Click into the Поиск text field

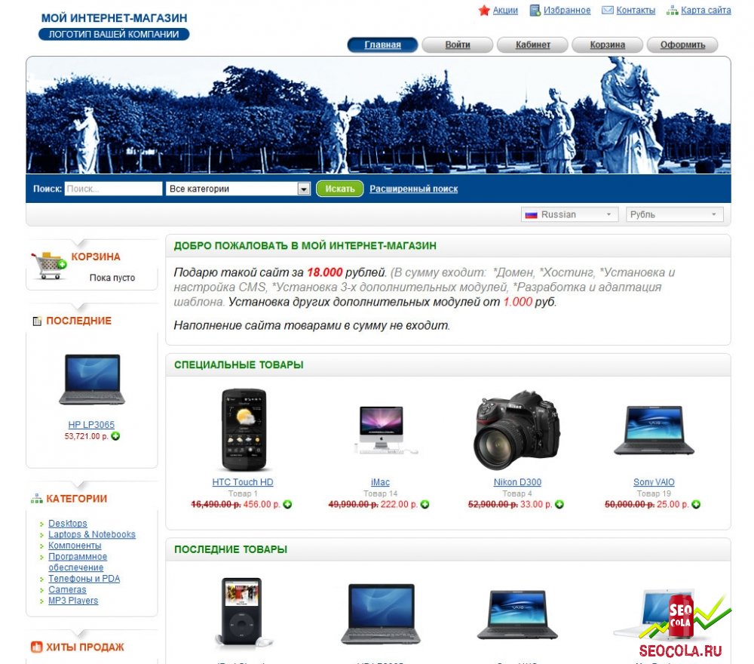(114, 189)
